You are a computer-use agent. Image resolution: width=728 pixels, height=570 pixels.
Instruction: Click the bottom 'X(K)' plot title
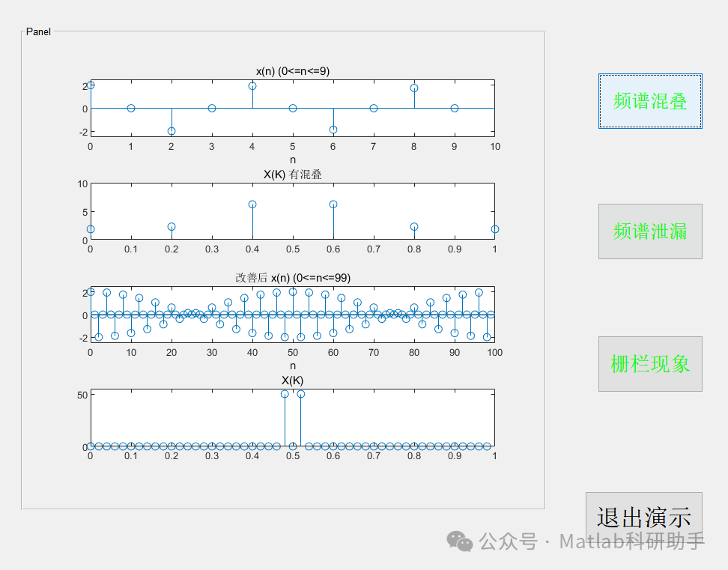coord(293,380)
